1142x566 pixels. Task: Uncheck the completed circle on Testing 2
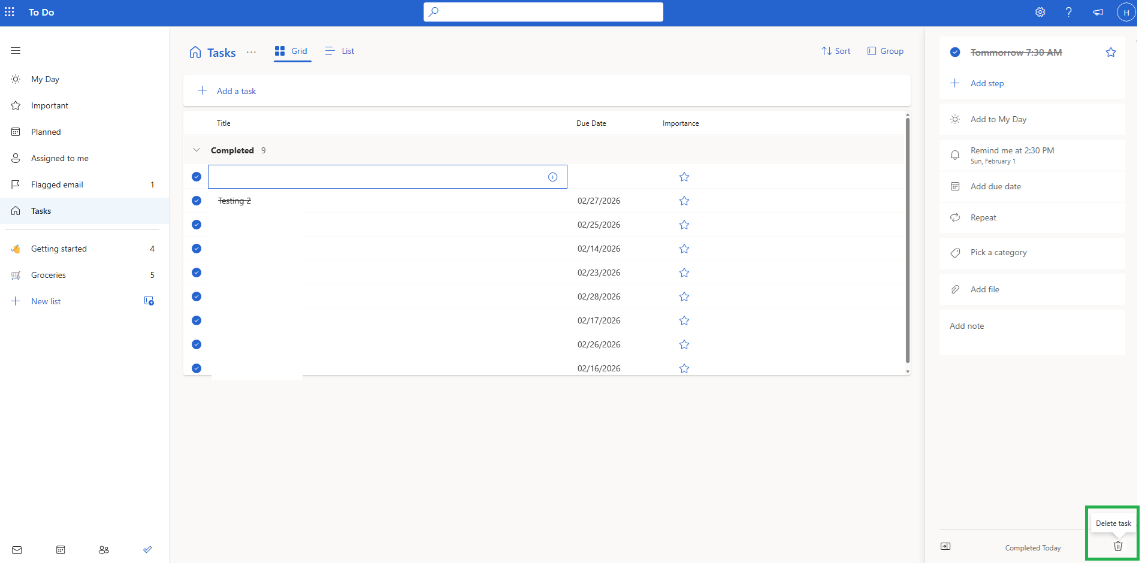(197, 201)
